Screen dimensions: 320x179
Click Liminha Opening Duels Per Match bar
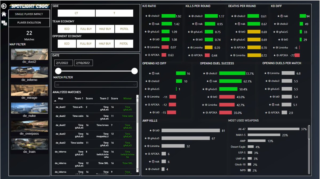[288, 73]
